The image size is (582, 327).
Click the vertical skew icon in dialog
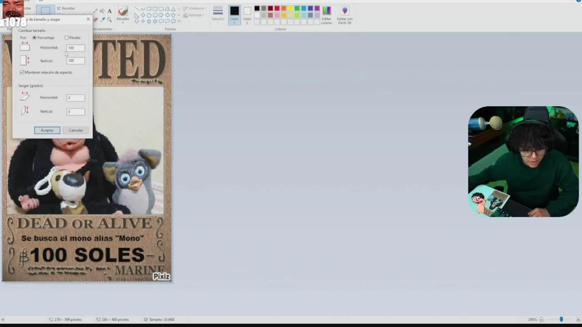pyautogui.click(x=25, y=111)
